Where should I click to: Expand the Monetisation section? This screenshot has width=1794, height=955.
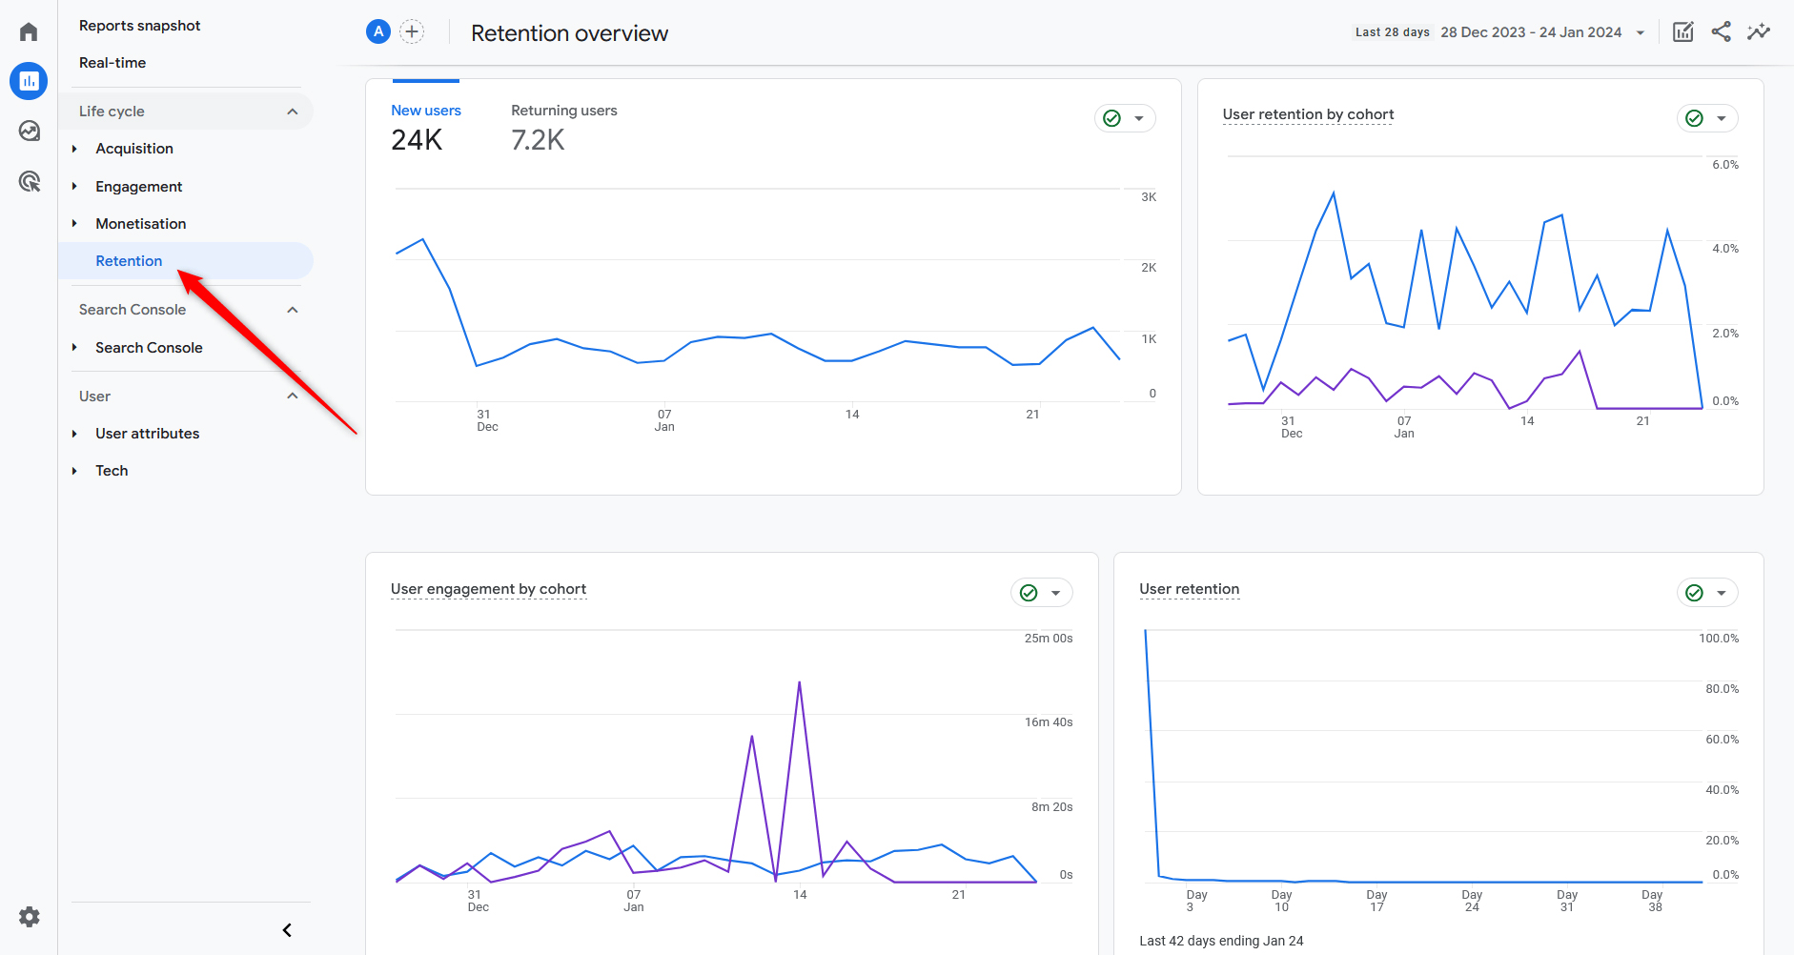76,223
